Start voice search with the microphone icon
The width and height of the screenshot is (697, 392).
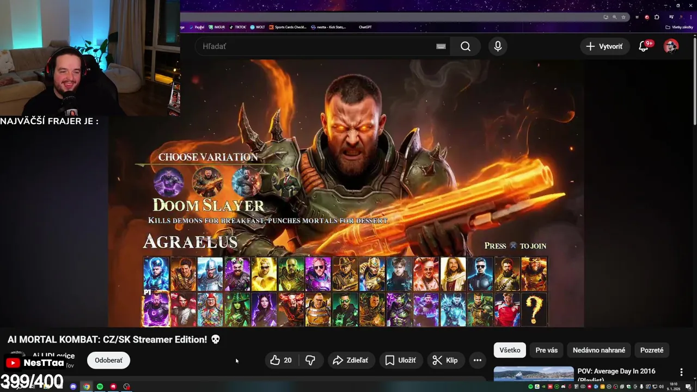(498, 46)
